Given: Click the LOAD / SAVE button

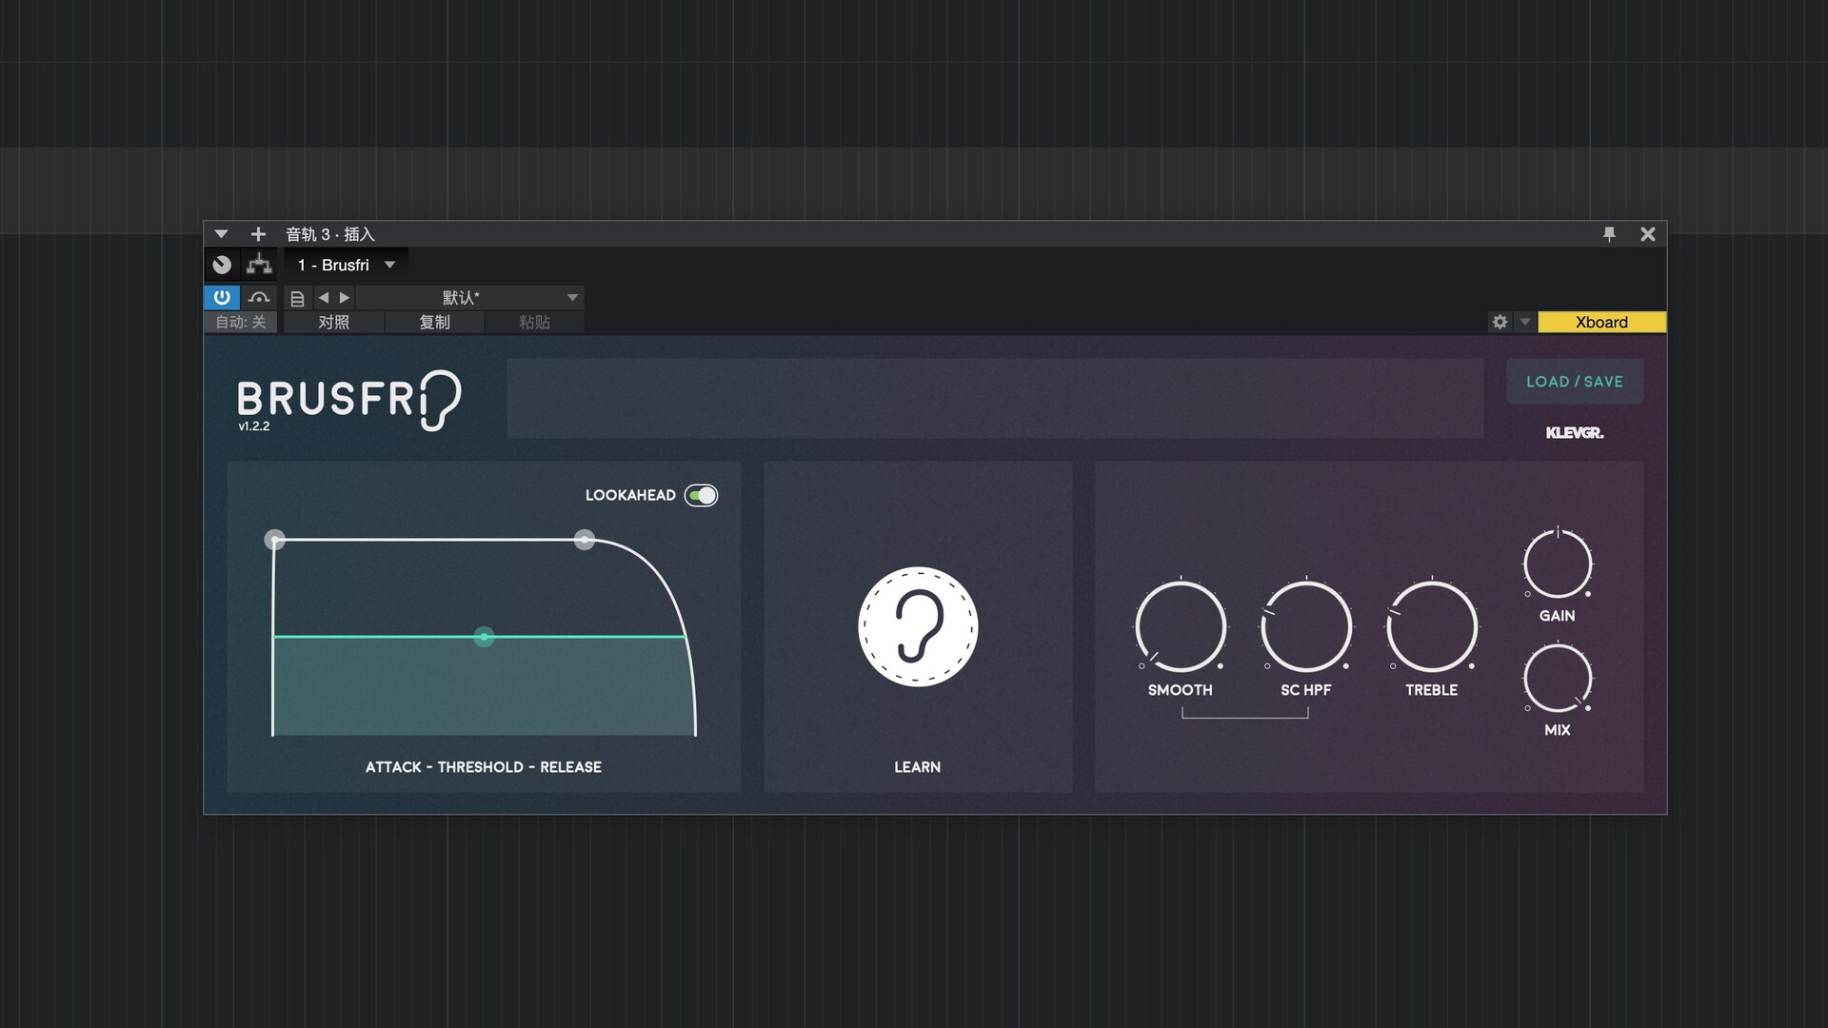Looking at the screenshot, I should pos(1575,382).
